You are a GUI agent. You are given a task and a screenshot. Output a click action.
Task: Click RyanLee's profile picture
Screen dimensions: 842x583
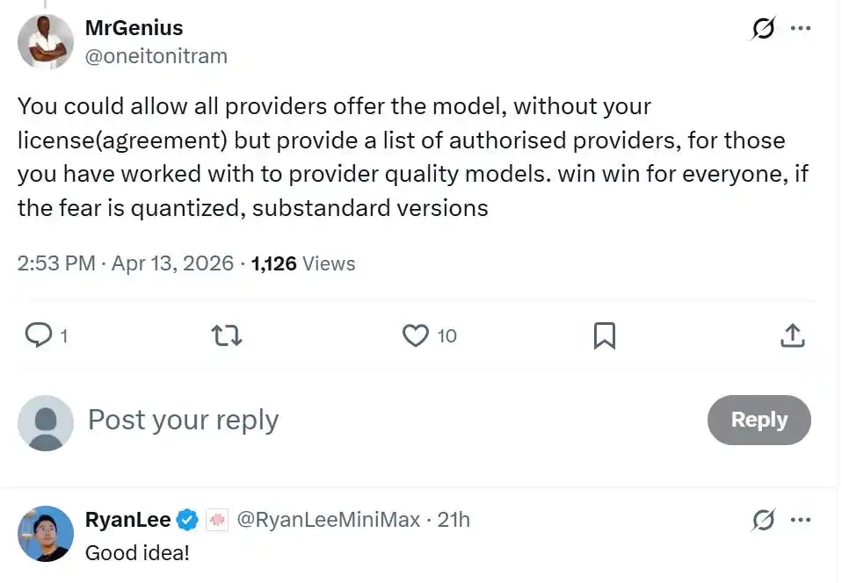pyautogui.click(x=46, y=533)
